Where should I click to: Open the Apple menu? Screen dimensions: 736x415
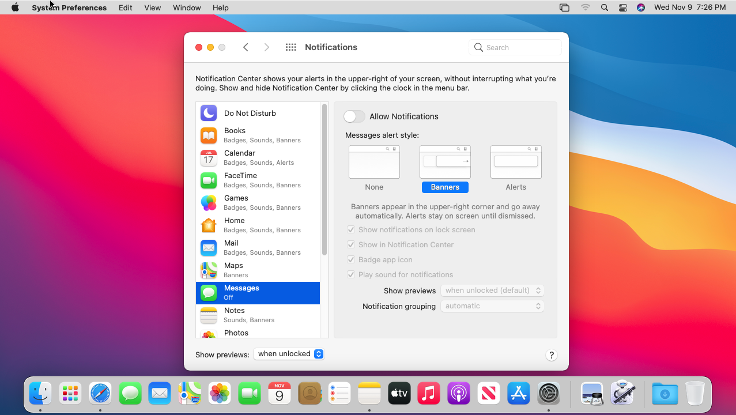click(15, 7)
